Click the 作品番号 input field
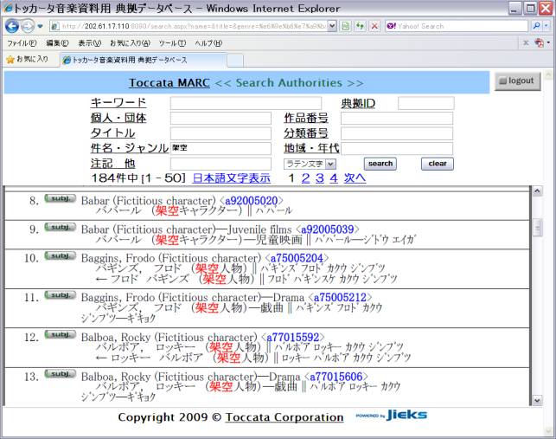 pyautogui.click(x=397, y=119)
